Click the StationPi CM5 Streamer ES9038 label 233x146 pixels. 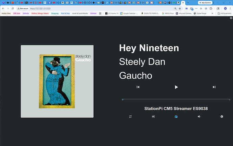click(x=176, y=109)
